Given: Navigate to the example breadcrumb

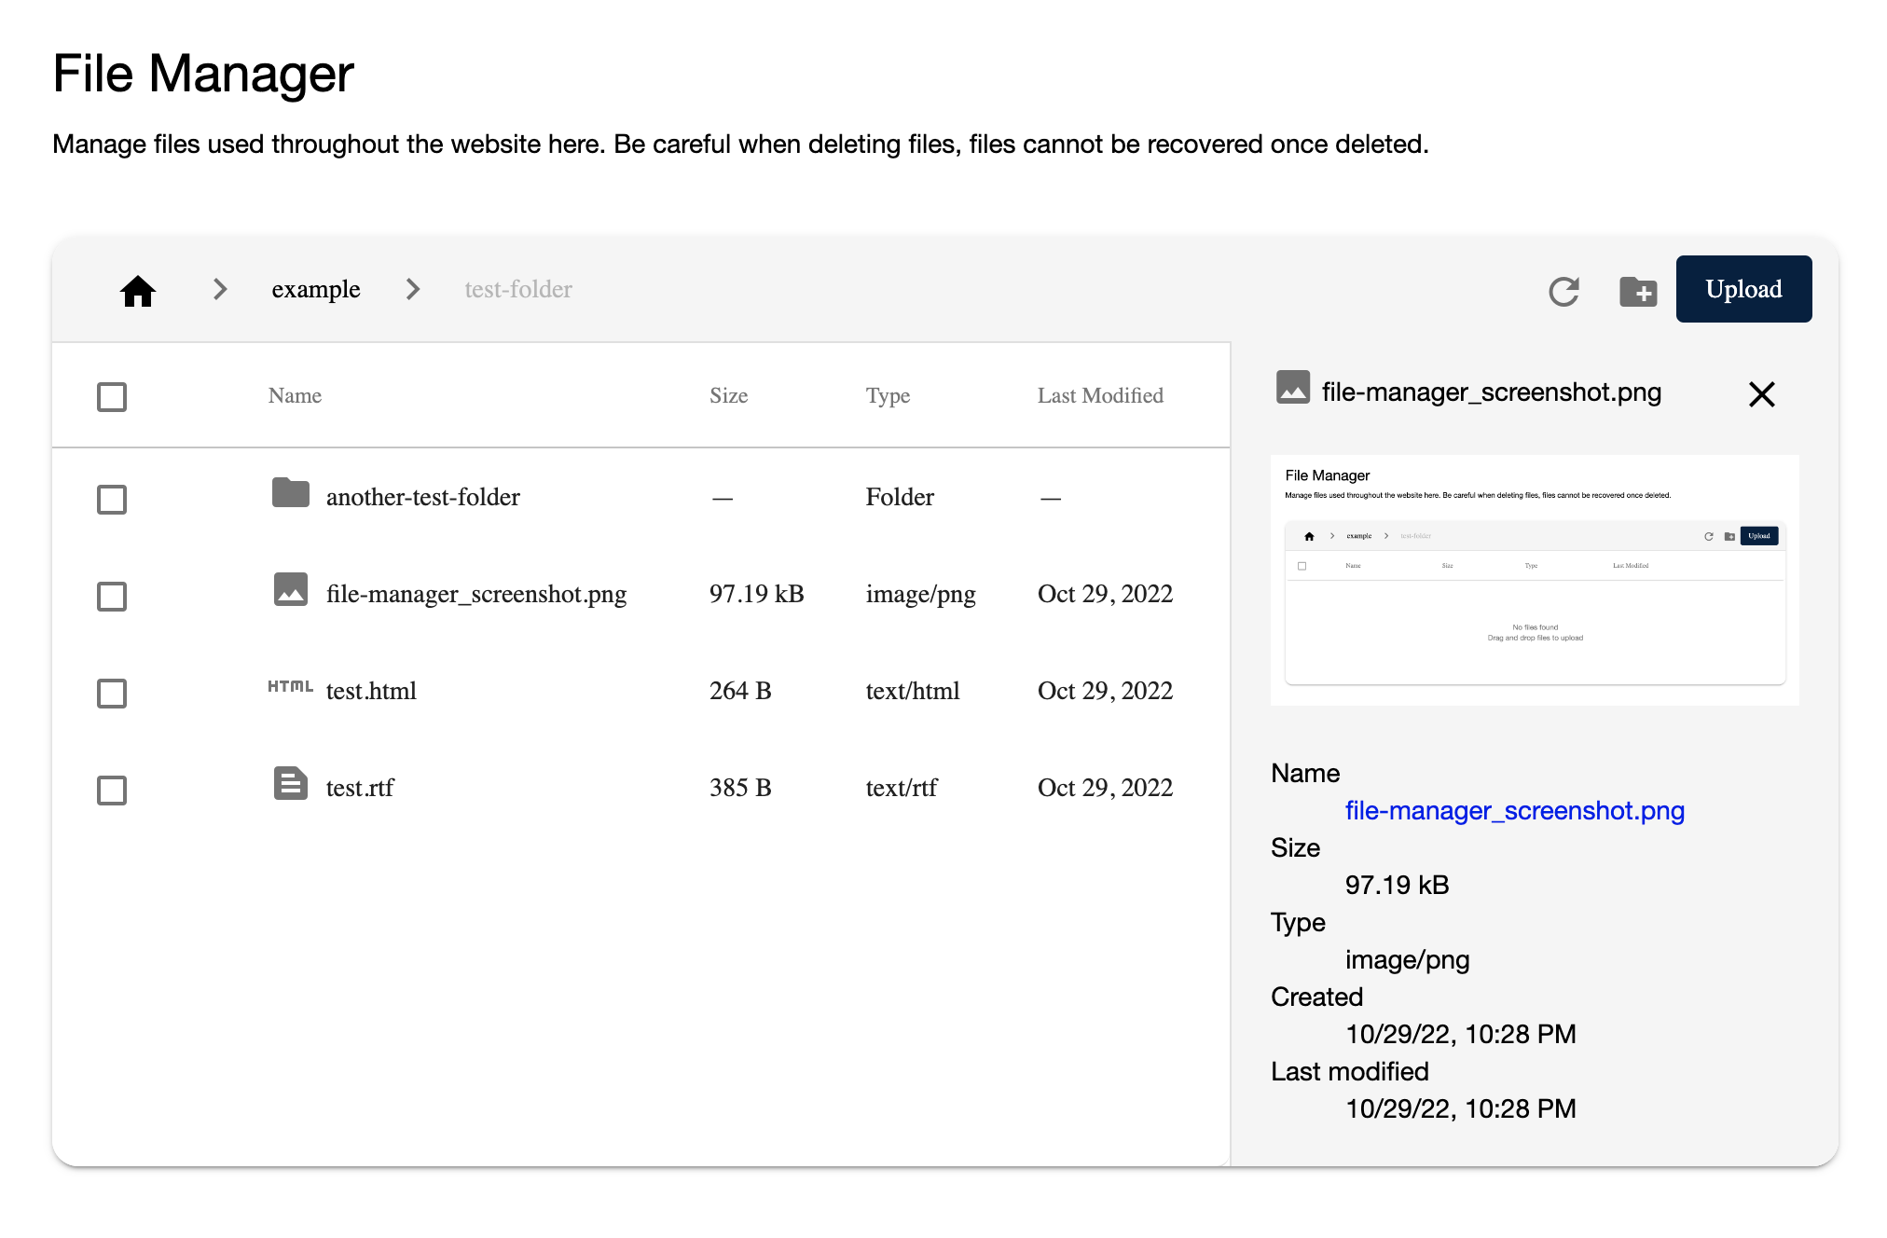Looking at the screenshot, I should click(316, 289).
